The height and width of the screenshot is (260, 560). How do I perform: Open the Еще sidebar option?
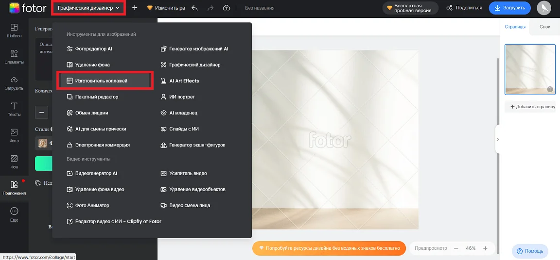pos(14,215)
